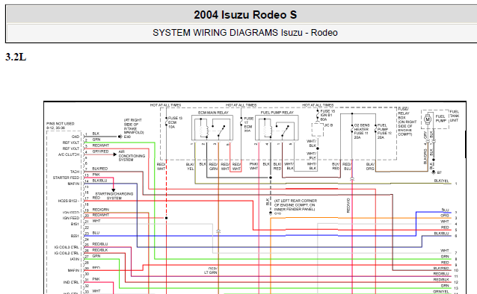Screen dimensions: 477x294
Task: Click the "(AT RIGHT SIDE OF INTAKE MANIFOLD)" note
Action: (134, 126)
